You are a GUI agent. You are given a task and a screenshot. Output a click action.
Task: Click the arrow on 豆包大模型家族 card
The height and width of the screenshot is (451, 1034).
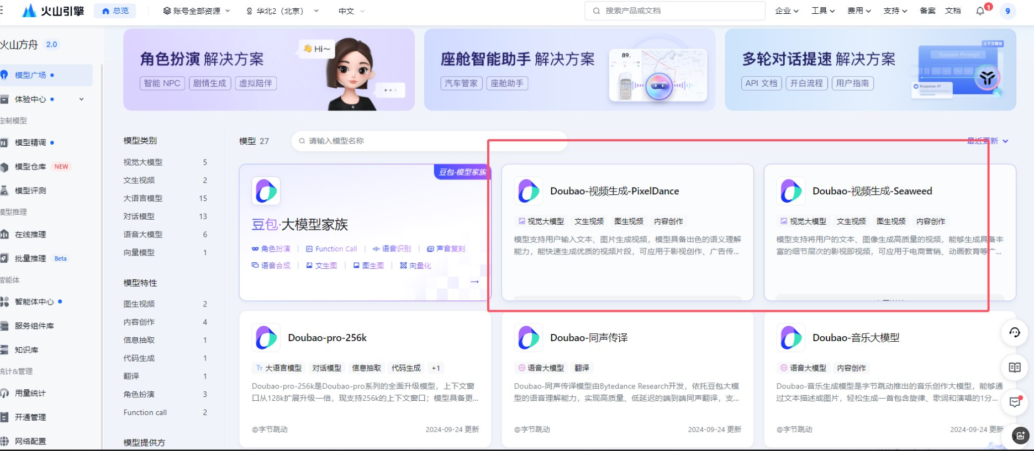(474, 282)
